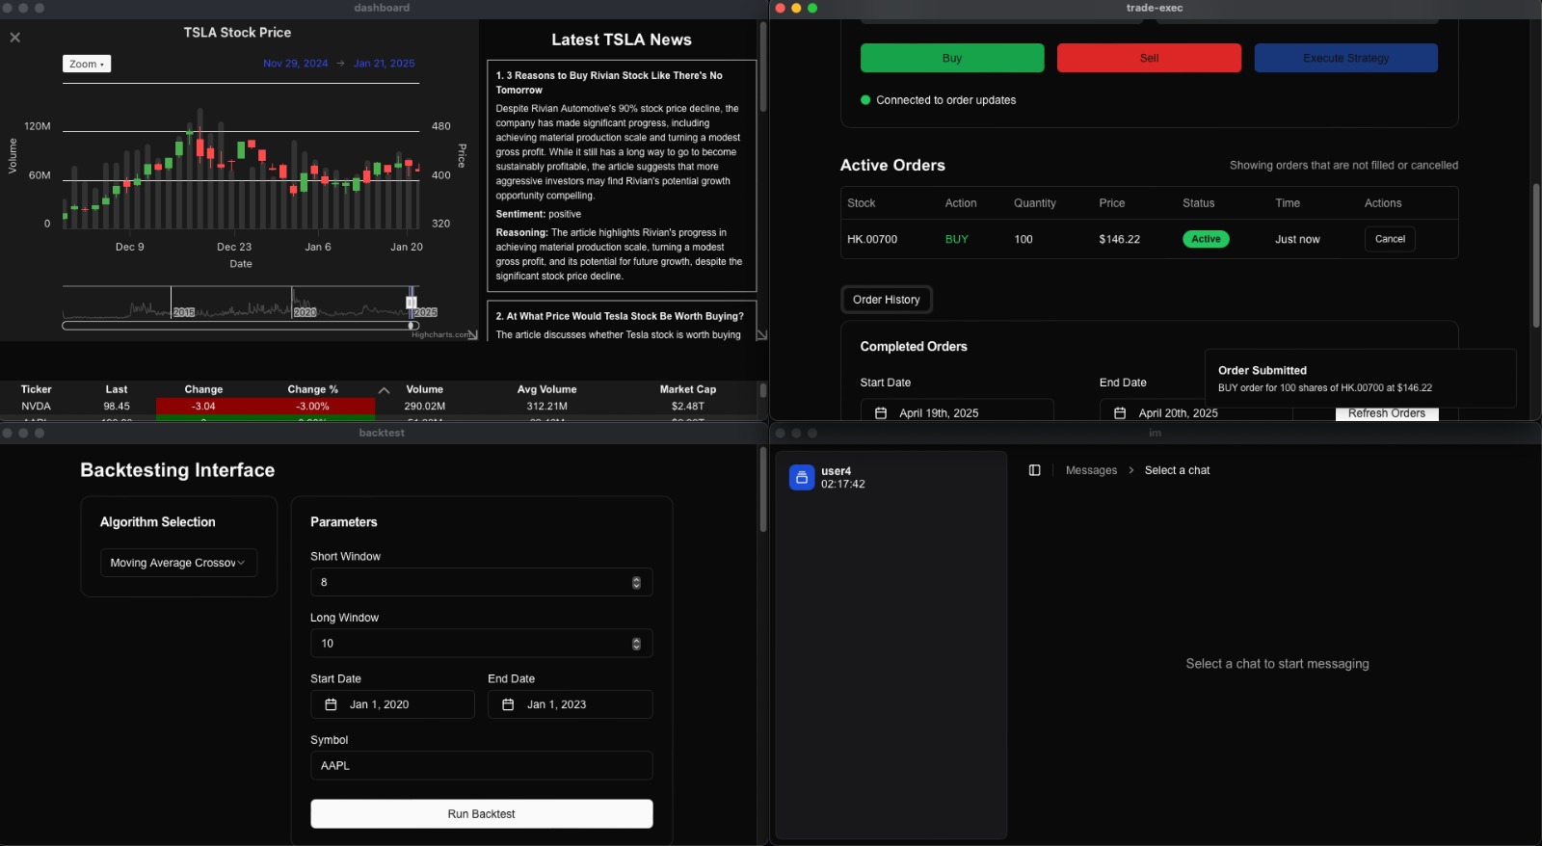Viewport: 1542px width, 846px height.
Task: Click the Symbol field containing AAPL
Action: pyautogui.click(x=482, y=766)
